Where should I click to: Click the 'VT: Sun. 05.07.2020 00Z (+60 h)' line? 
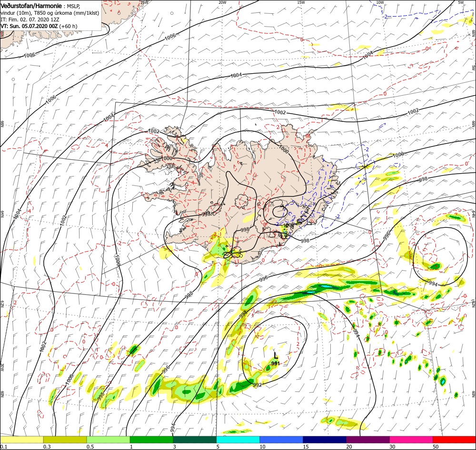click(x=39, y=26)
